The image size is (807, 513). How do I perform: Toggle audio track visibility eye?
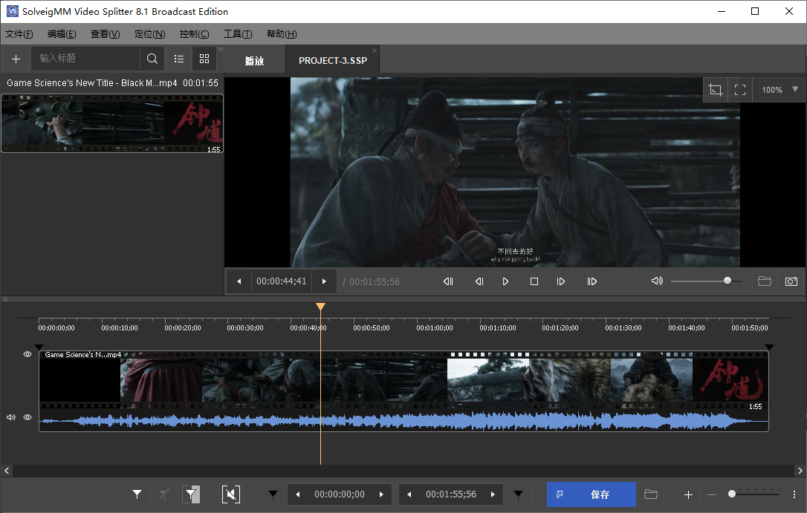[x=27, y=417]
